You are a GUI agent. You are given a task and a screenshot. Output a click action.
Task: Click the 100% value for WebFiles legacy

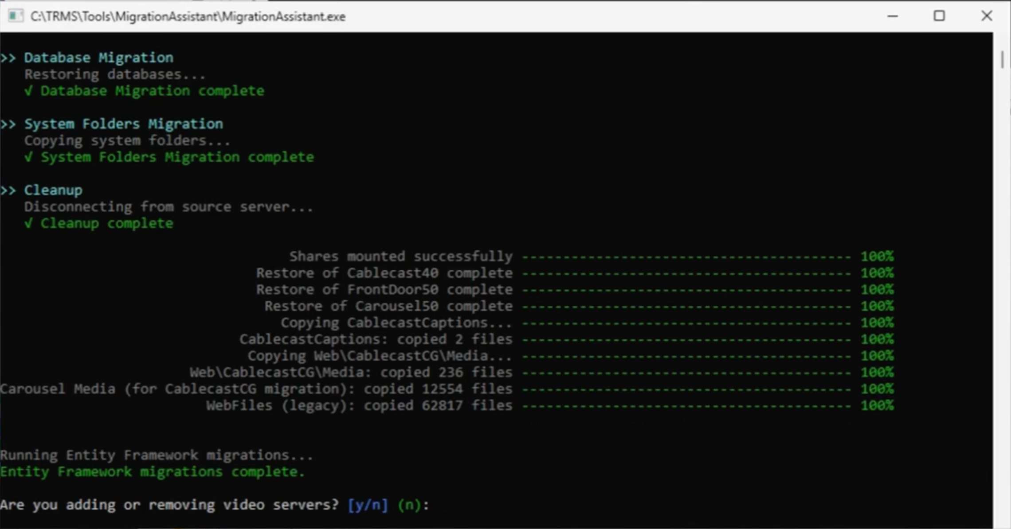(877, 405)
